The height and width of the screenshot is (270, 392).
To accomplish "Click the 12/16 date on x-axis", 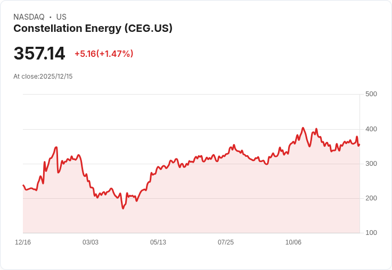I will [x=23, y=242].
